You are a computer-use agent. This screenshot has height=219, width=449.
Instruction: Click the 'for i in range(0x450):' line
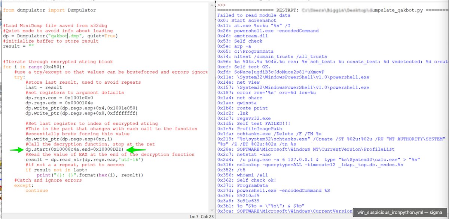(34, 67)
